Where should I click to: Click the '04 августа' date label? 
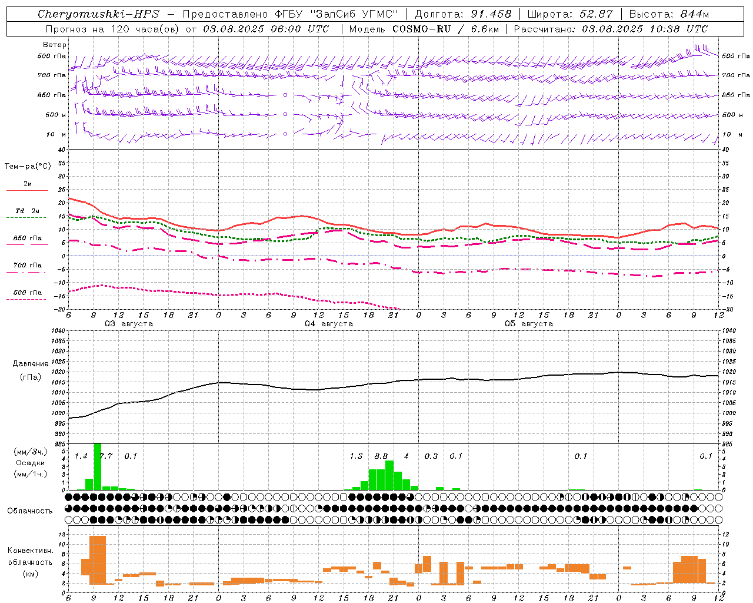click(329, 324)
